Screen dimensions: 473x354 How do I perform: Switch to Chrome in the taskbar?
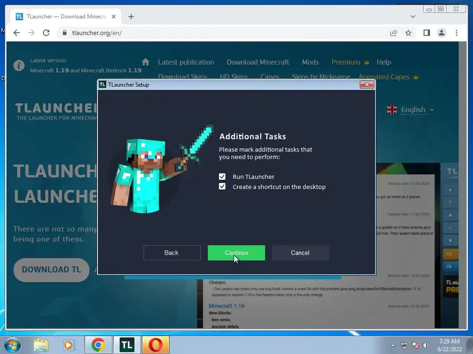point(98,345)
